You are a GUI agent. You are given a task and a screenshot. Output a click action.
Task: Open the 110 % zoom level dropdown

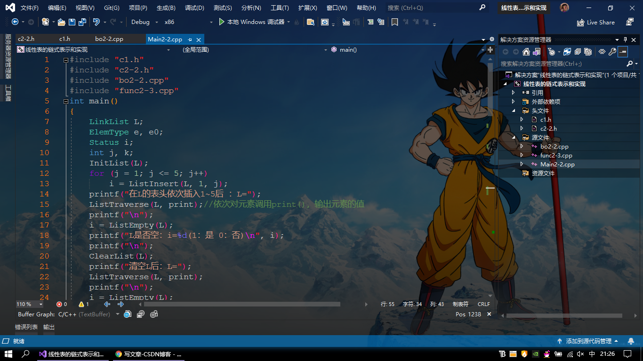(x=30, y=304)
